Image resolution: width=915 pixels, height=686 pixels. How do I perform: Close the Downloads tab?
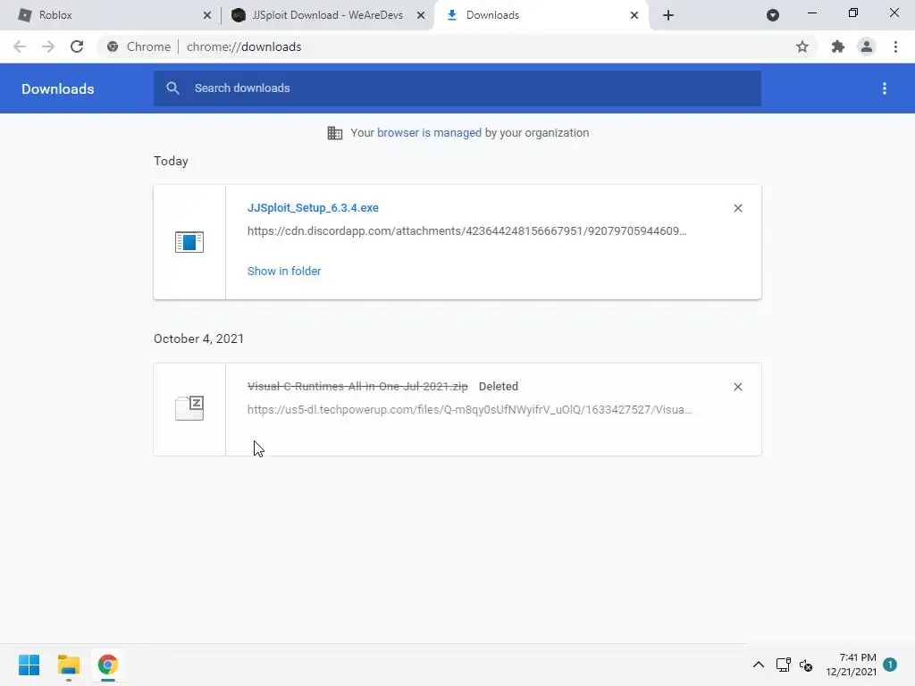click(634, 16)
